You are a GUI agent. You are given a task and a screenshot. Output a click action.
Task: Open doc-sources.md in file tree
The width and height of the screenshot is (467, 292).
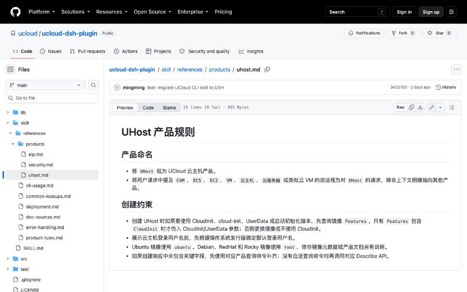coord(43,217)
